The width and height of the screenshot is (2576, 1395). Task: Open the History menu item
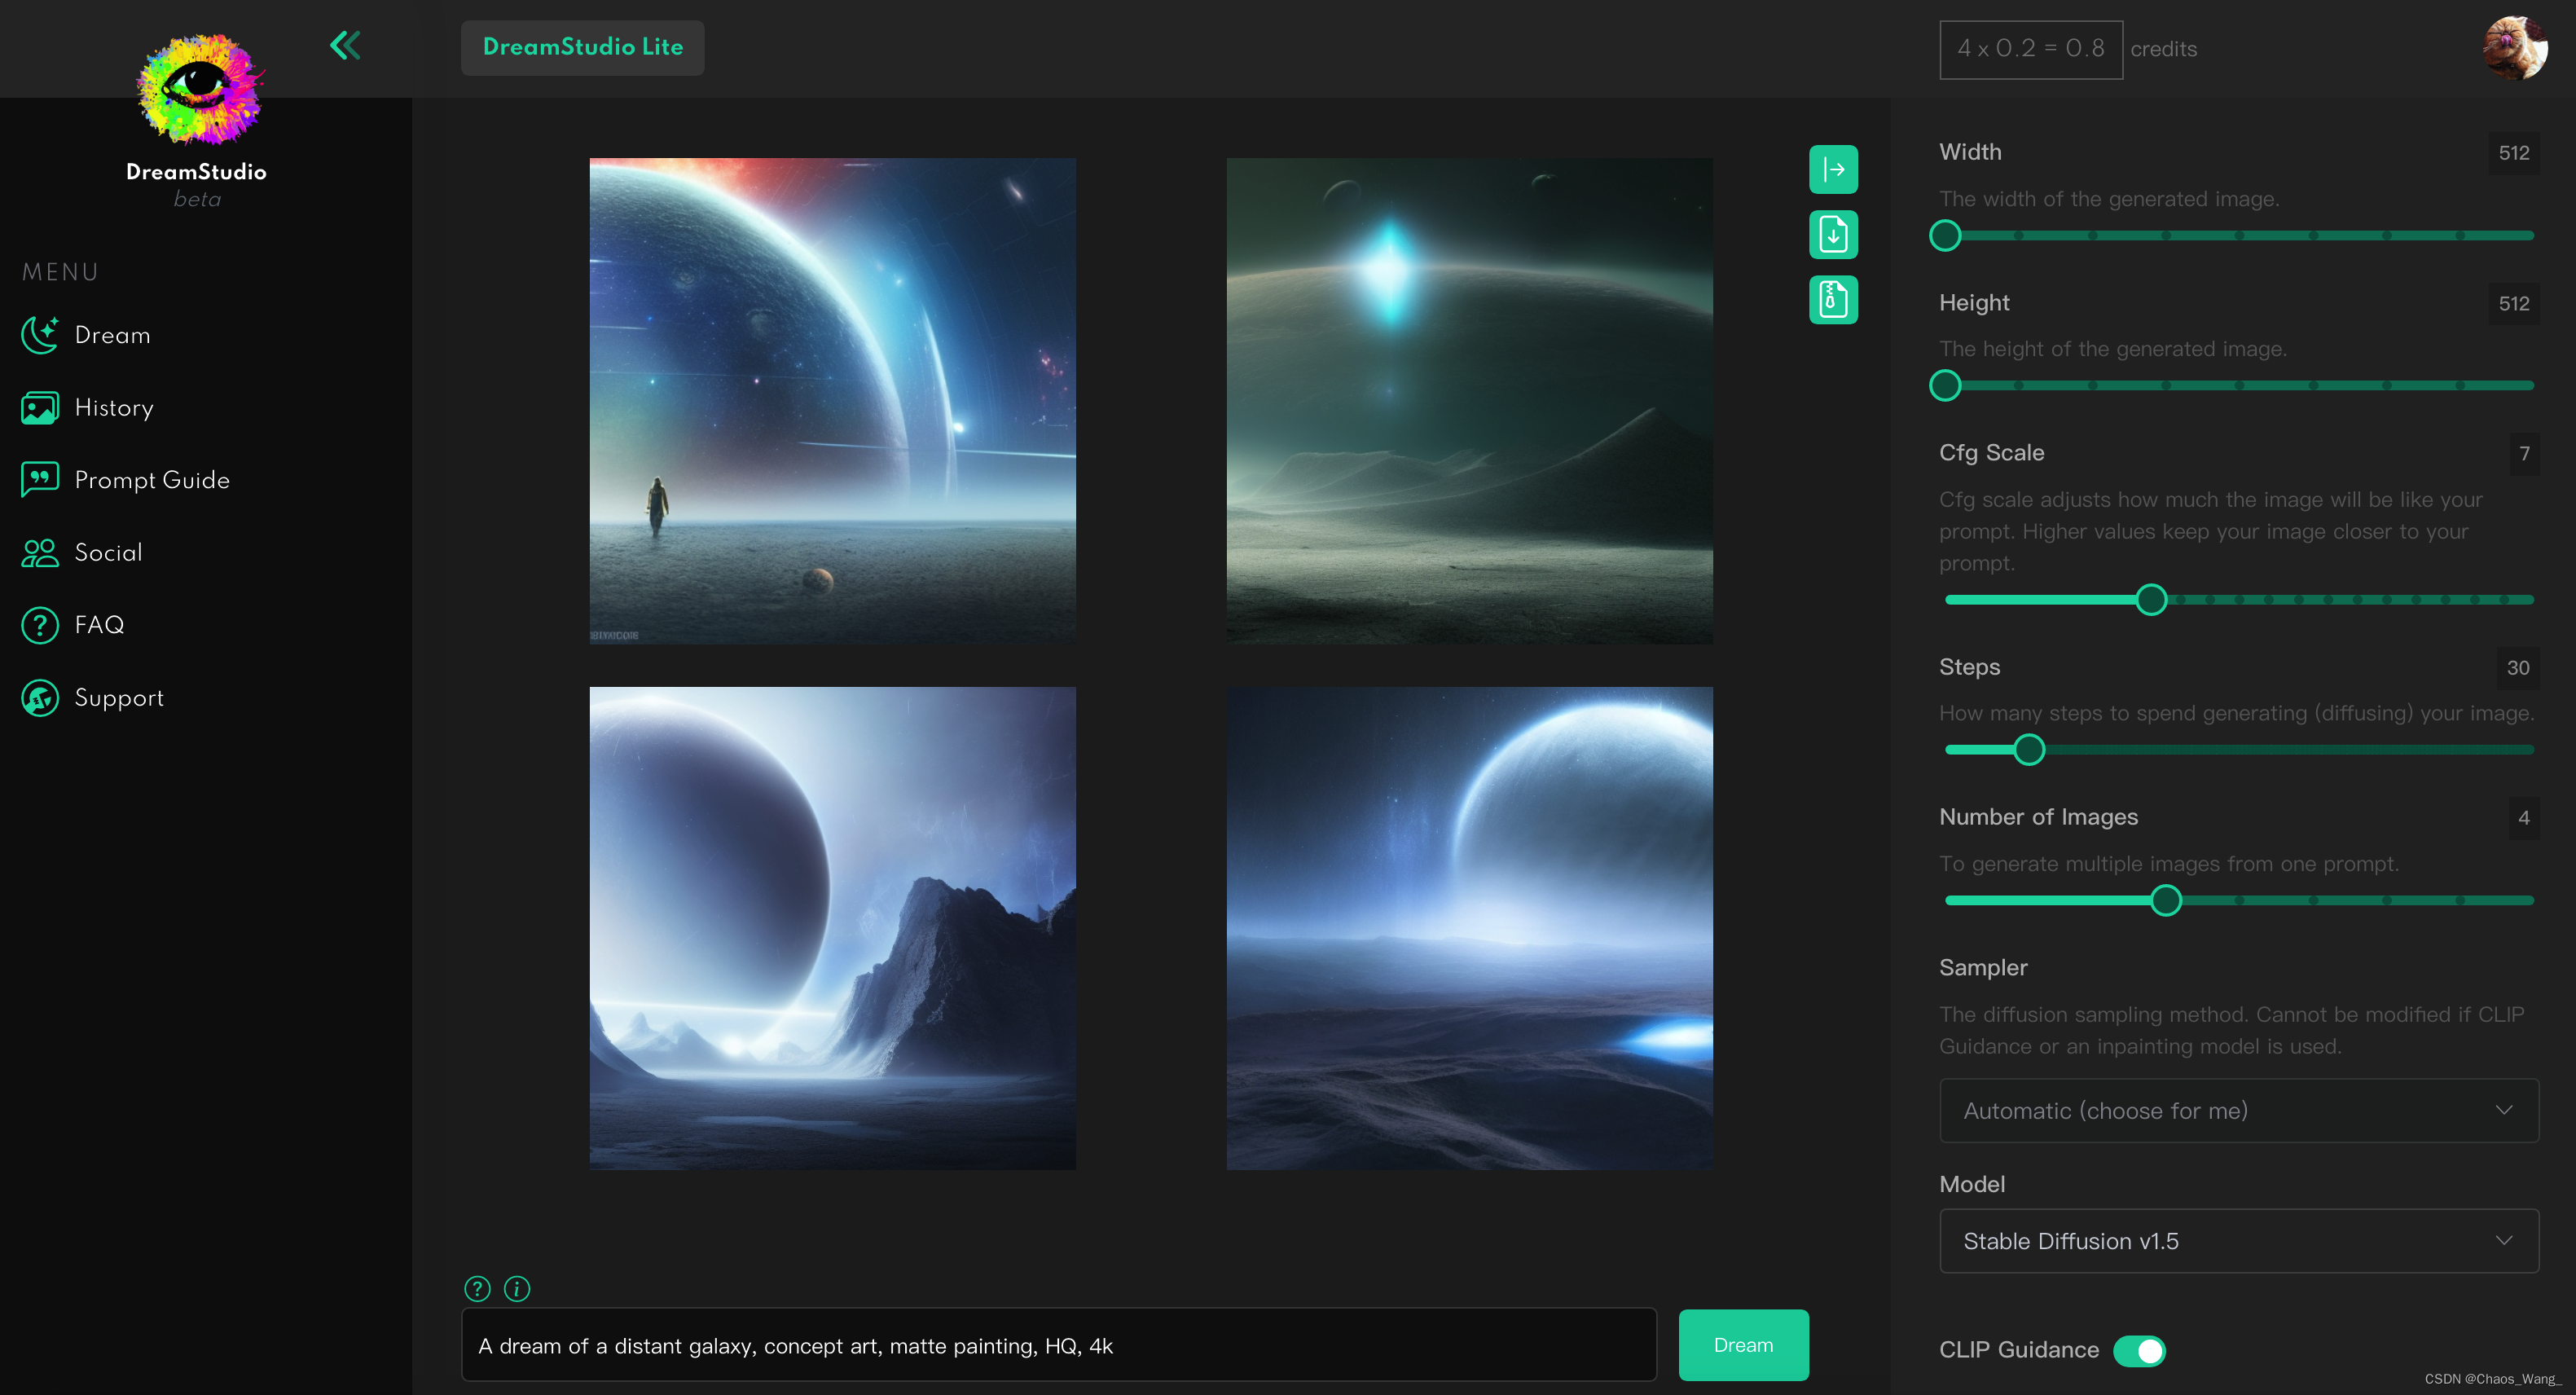(113, 408)
